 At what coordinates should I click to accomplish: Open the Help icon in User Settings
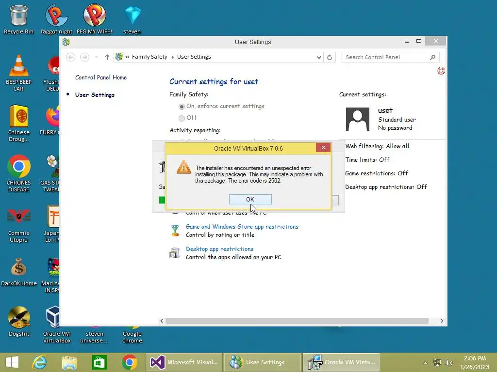click(441, 71)
